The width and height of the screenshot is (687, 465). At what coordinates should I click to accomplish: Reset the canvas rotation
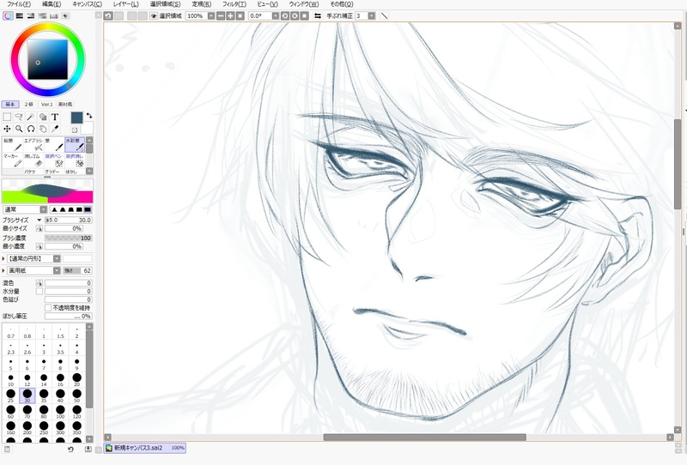coord(305,15)
